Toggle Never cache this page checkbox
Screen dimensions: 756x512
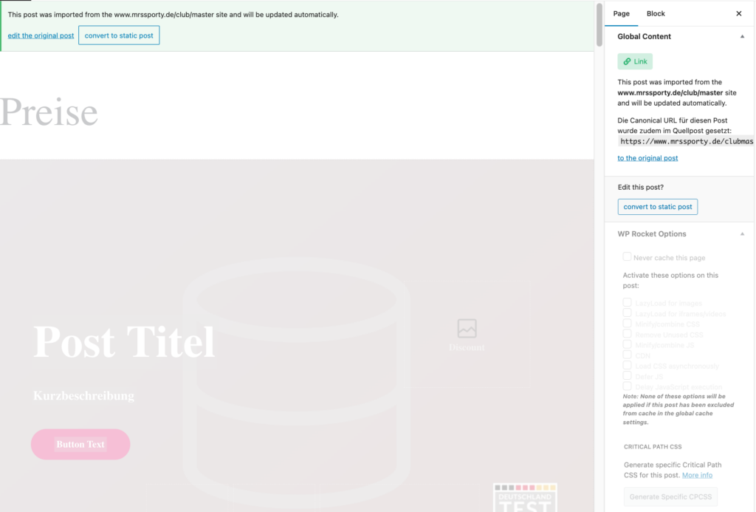point(627,257)
